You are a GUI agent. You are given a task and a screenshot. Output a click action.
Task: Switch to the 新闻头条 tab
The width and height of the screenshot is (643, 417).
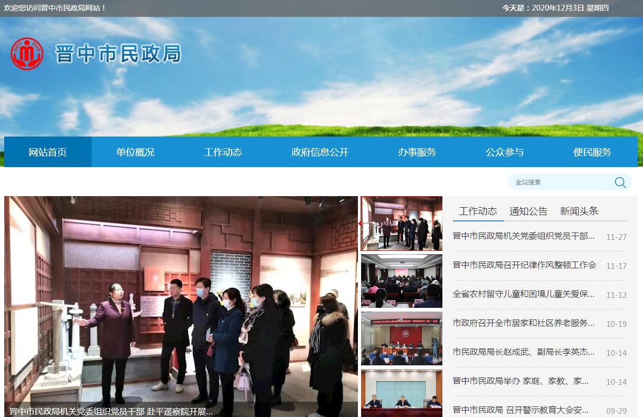(579, 211)
